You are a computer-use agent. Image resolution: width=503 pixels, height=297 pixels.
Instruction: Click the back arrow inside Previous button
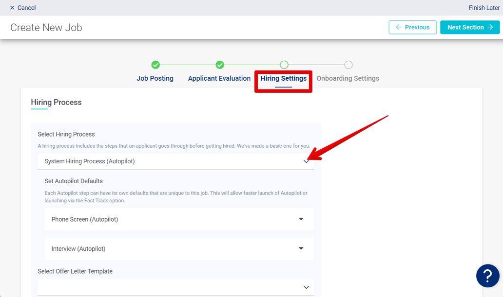pyautogui.click(x=399, y=27)
